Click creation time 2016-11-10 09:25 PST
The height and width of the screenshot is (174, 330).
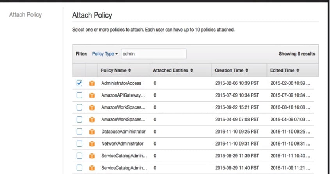click(x=237, y=132)
